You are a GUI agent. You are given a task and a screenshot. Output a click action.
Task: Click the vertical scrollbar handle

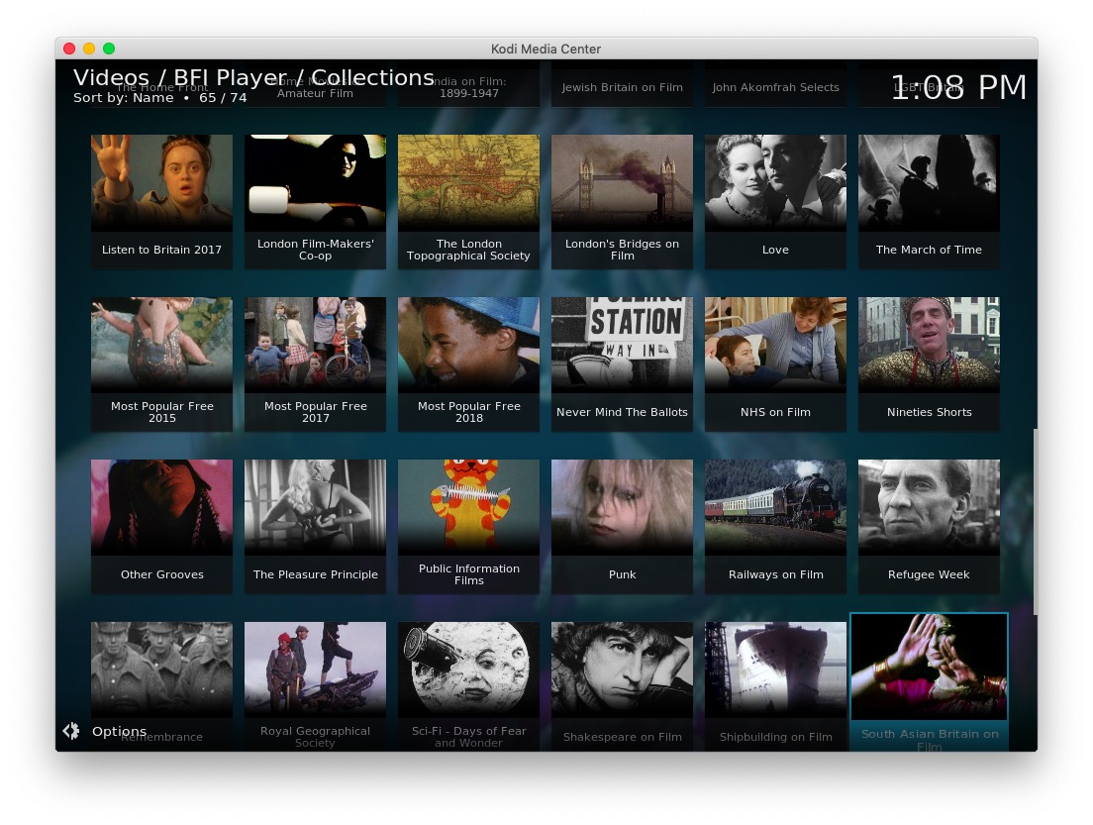click(1035, 522)
